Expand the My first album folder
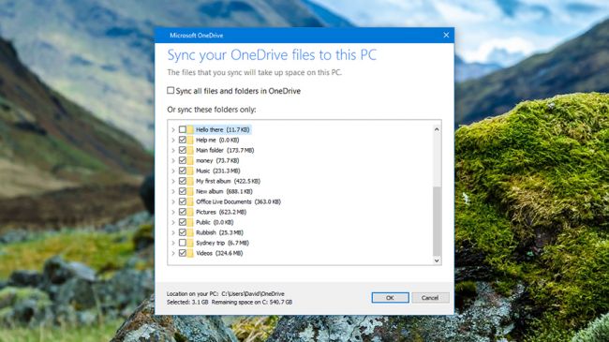609x342 pixels. pos(173,181)
